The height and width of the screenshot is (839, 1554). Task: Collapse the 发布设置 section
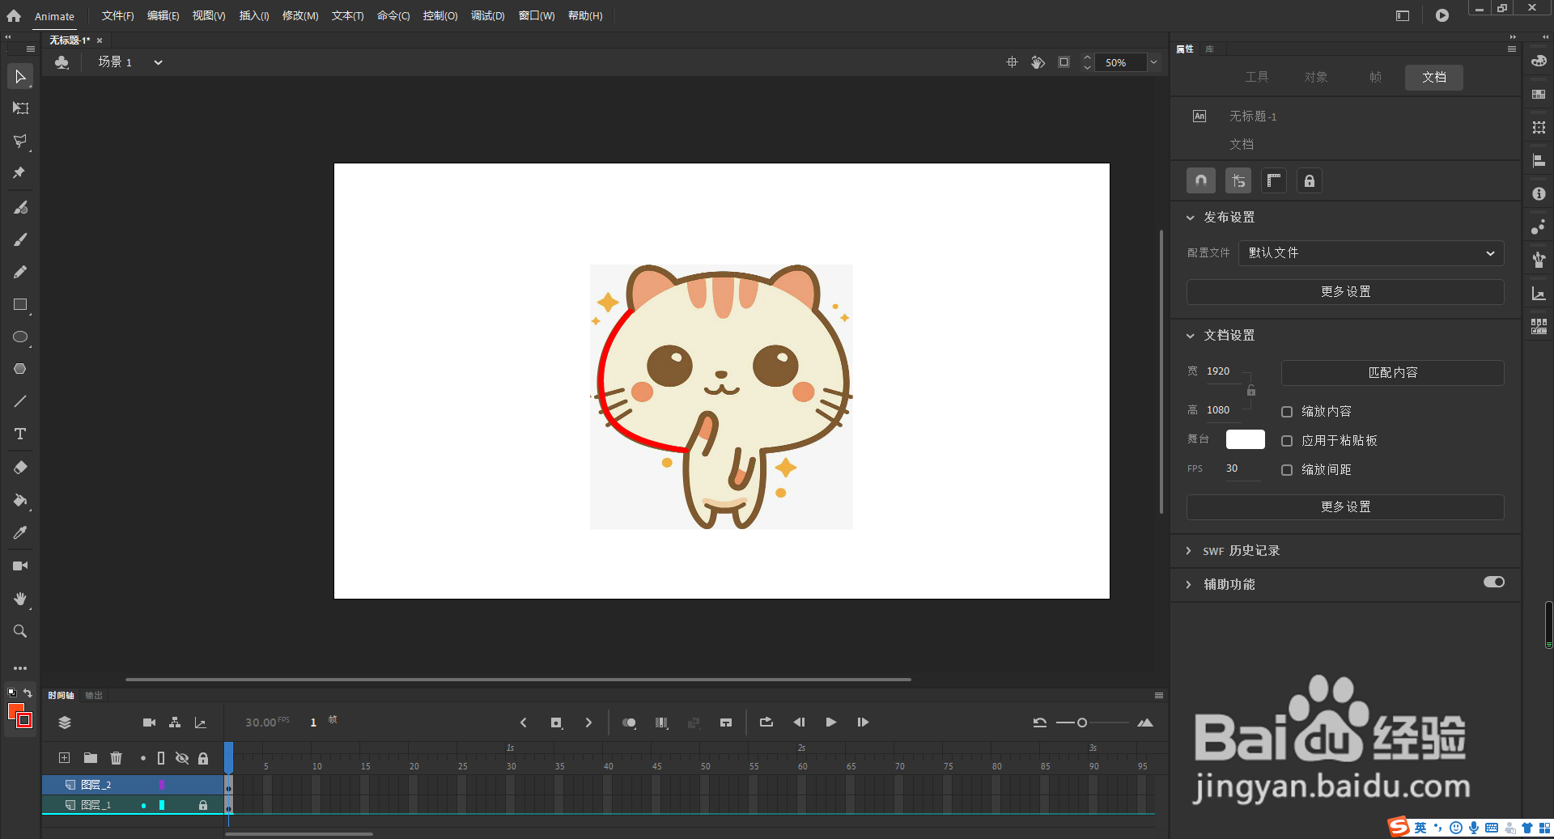coord(1190,218)
